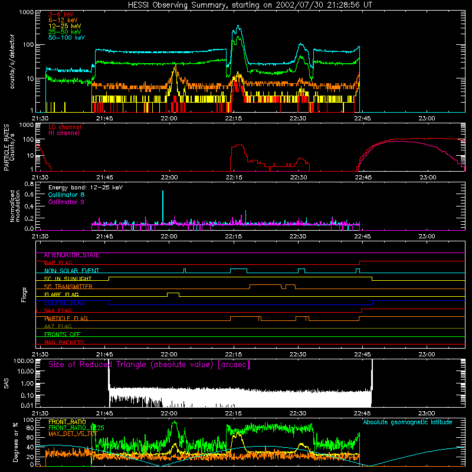
Task: Select the PARTICLE_FLAG label
Action: (65, 318)
